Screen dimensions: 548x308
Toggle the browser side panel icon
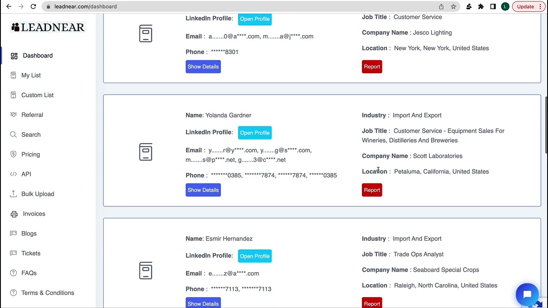tap(493, 6)
